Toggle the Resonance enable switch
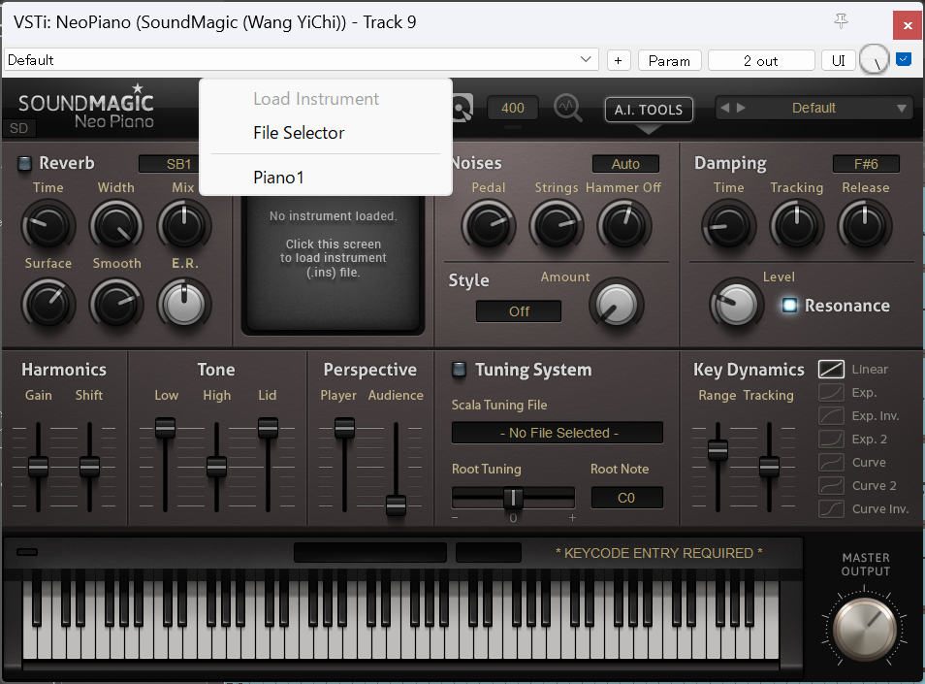 [789, 305]
